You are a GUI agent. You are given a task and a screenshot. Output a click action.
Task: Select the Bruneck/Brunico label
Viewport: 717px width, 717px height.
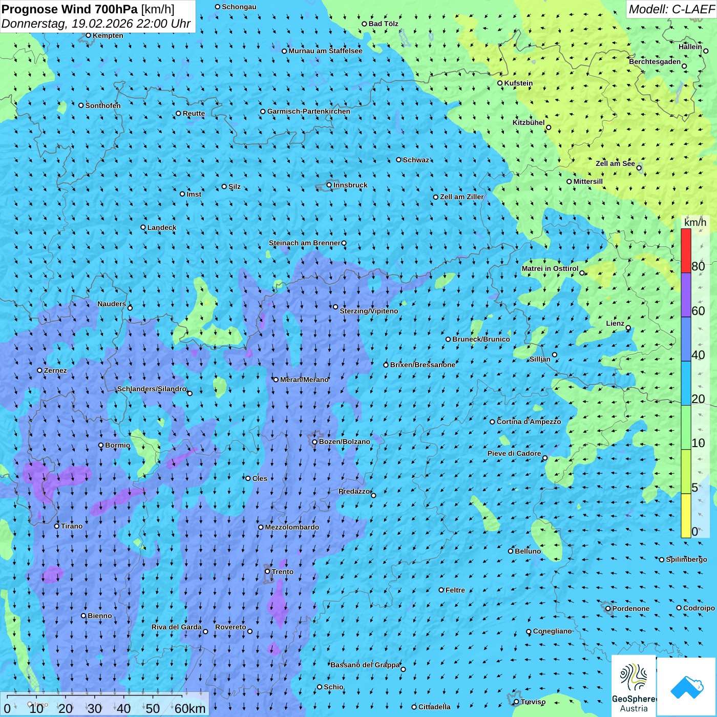tap(481, 339)
